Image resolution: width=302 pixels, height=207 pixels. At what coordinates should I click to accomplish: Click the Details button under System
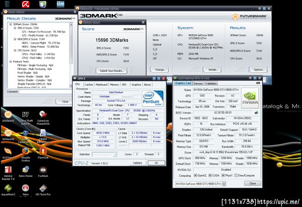click(213, 70)
